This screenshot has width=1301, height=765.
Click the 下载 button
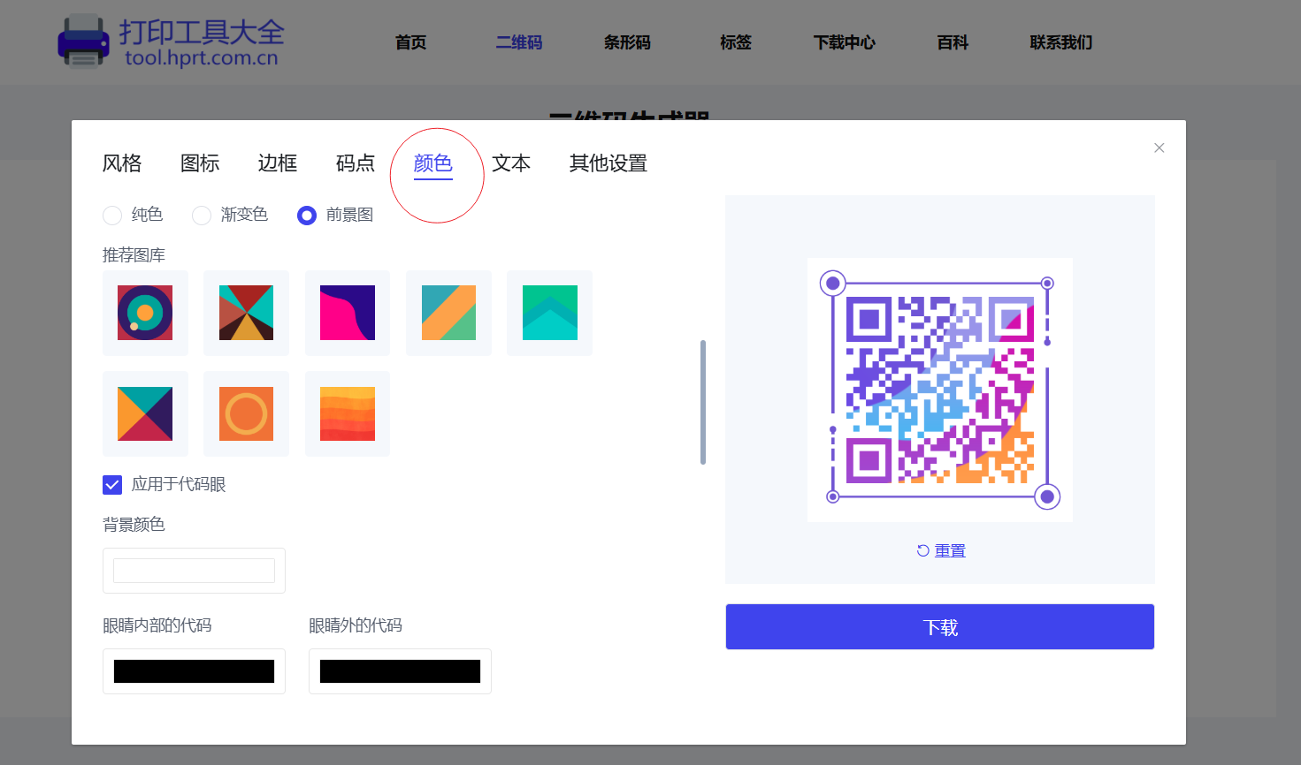(940, 627)
